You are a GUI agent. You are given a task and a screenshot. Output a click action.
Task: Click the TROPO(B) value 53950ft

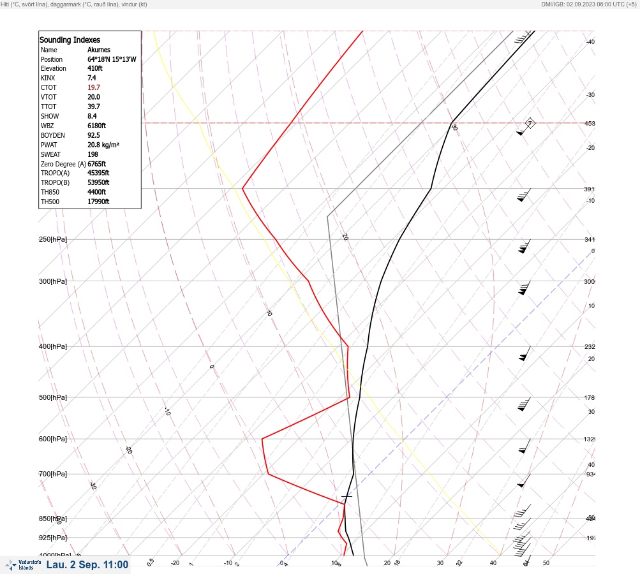(98, 182)
